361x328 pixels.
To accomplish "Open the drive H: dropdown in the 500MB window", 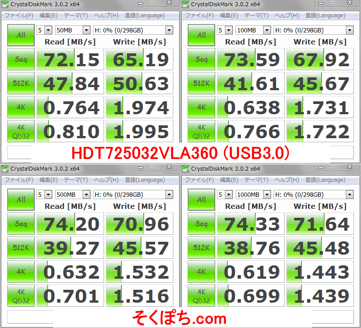I will [133, 195].
